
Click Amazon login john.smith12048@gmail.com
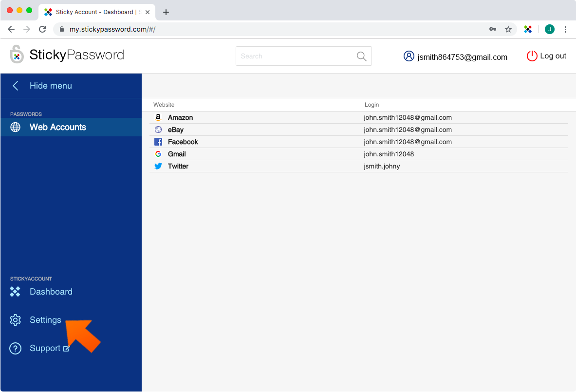coord(408,117)
